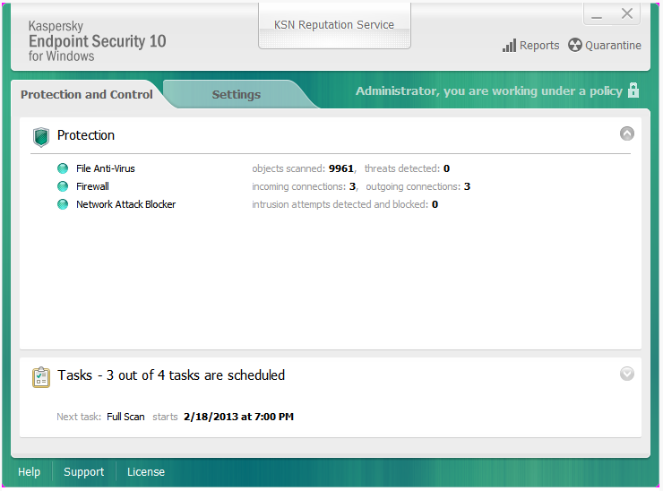The image size is (663, 491).
Task: Open the Help link
Action: click(30, 472)
